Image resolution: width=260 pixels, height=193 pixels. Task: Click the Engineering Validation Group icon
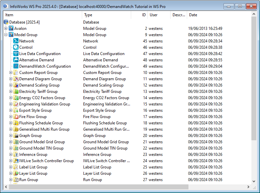[x=16, y=104]
